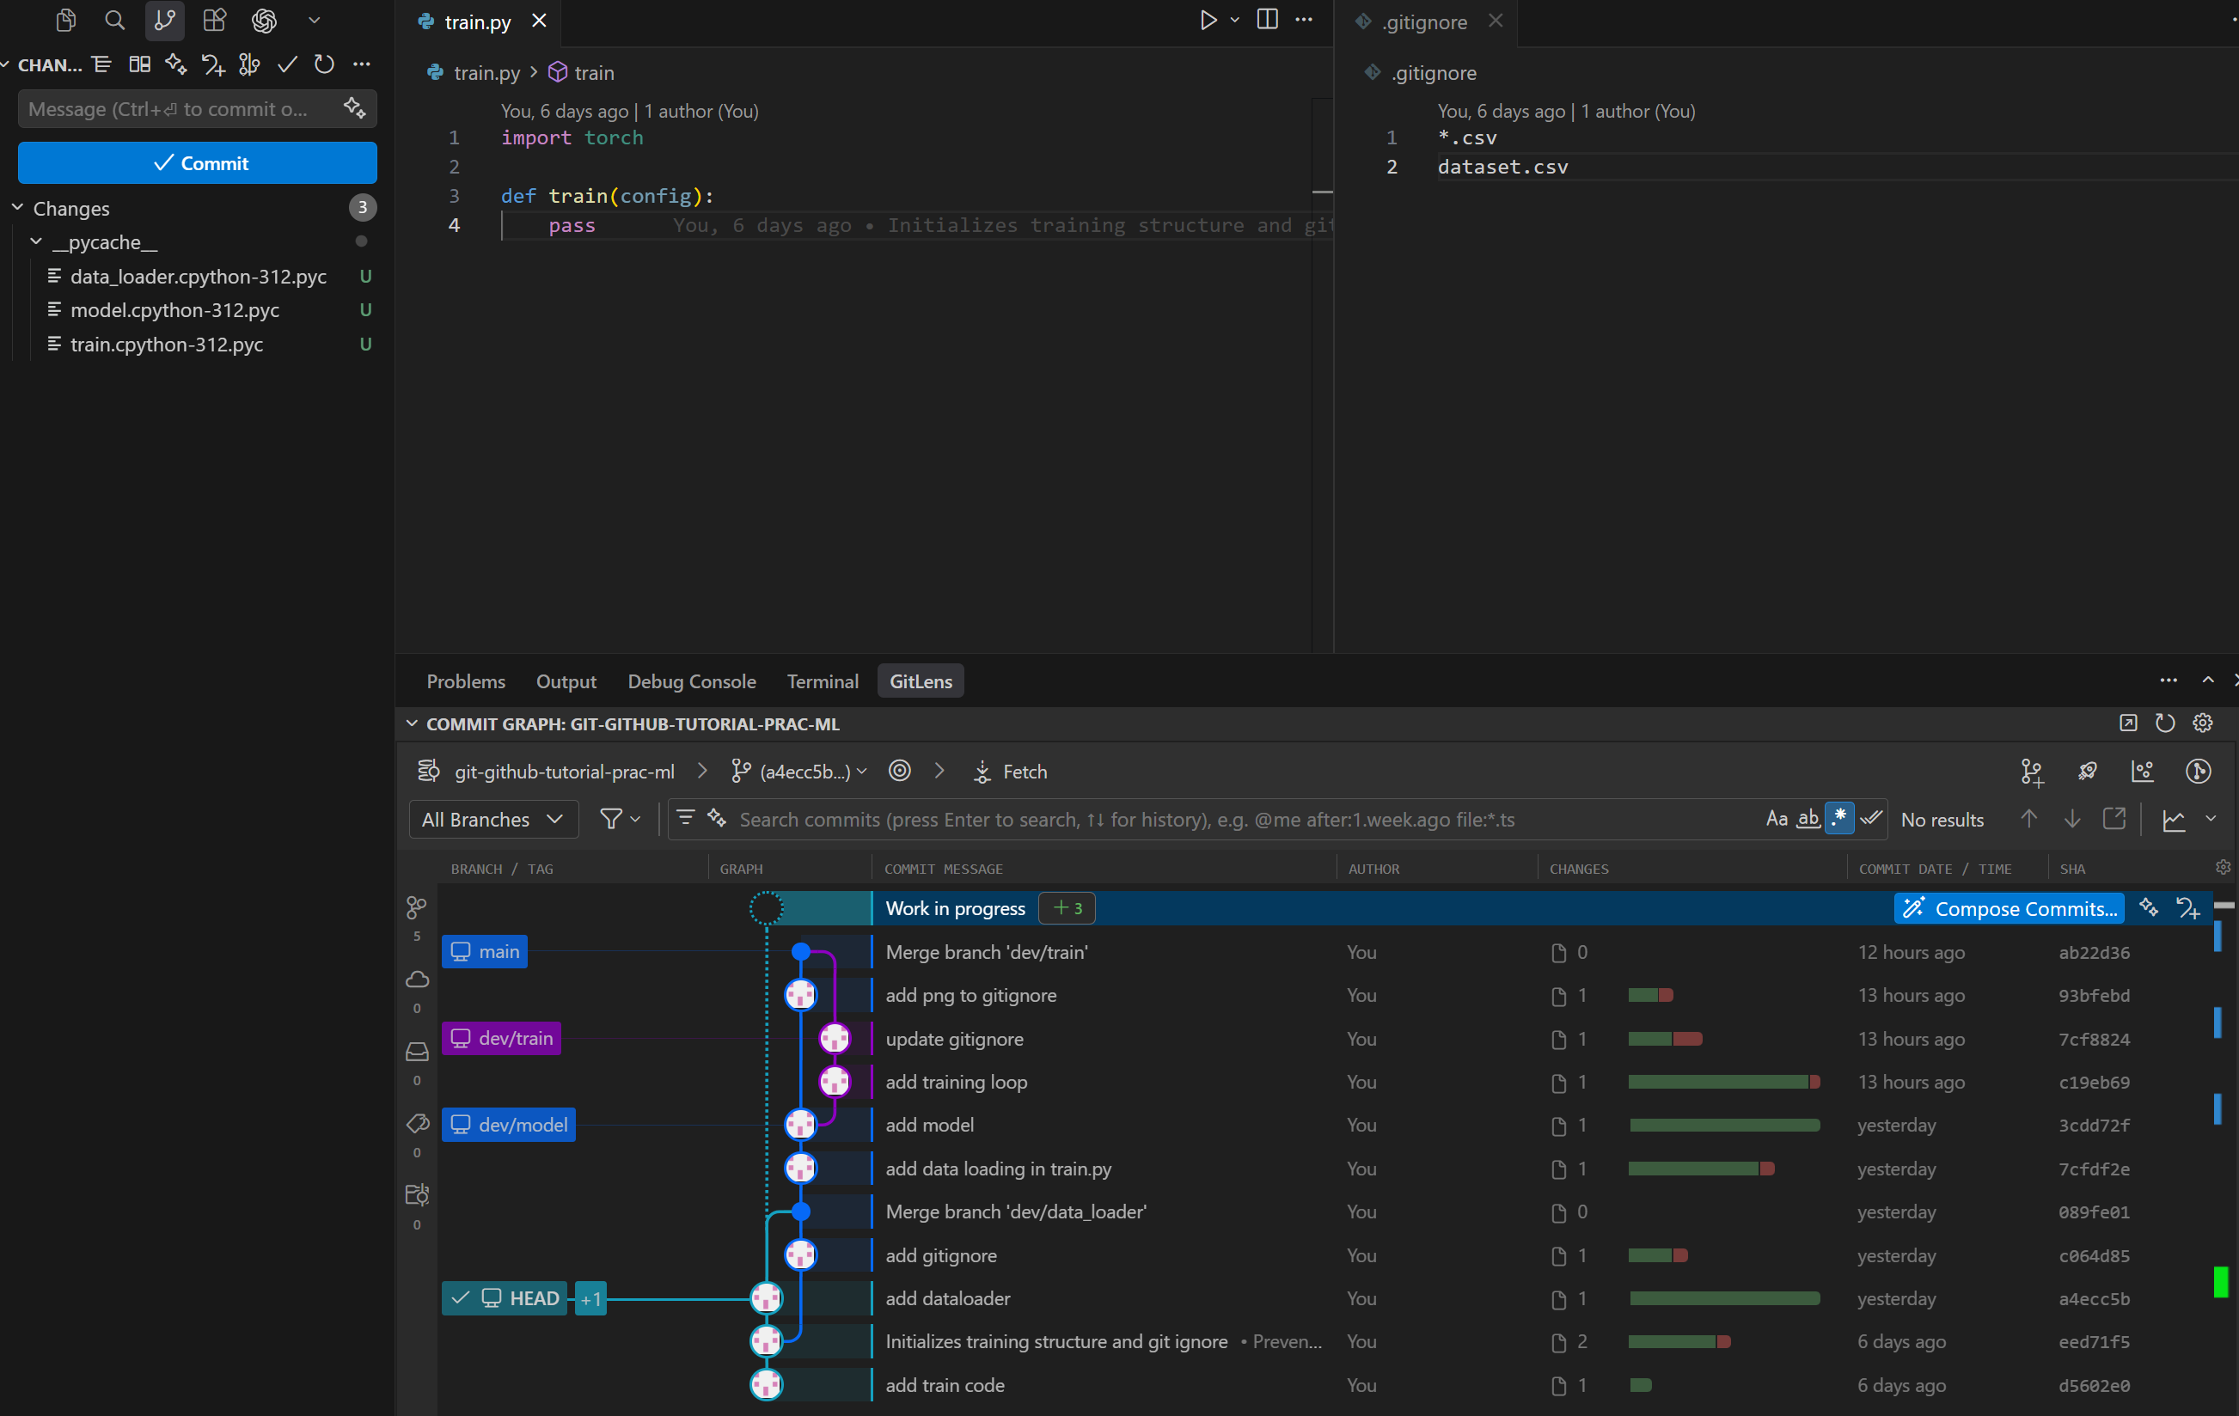Toggle regular expression search option
Viewport: 2239px width, 1416px height.
coord(1839,819)
